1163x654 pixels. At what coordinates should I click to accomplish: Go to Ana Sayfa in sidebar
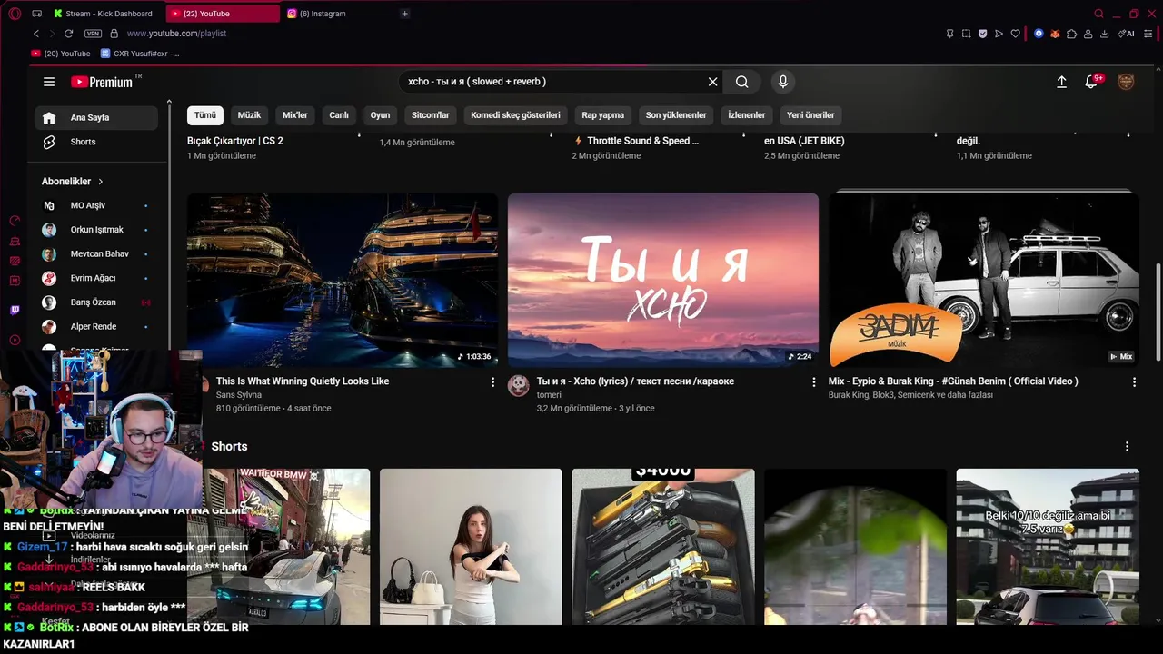(96, 117)
